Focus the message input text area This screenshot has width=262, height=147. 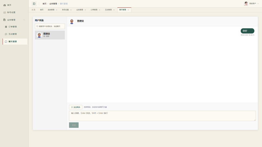click(162, 116)
